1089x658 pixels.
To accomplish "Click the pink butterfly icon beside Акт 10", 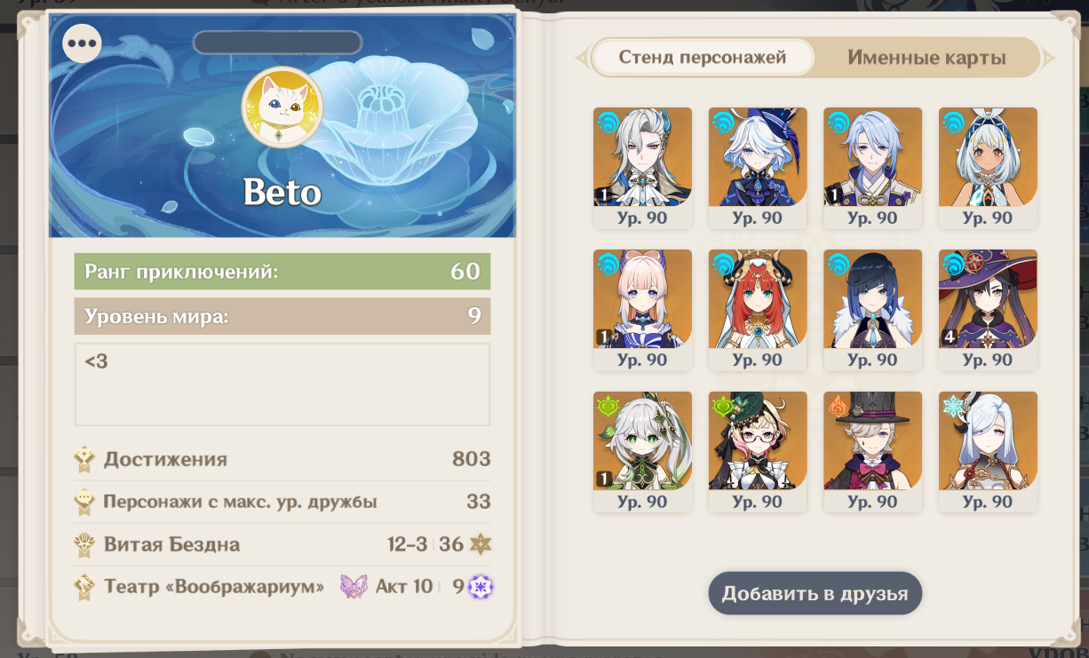I will pos(354,587).
